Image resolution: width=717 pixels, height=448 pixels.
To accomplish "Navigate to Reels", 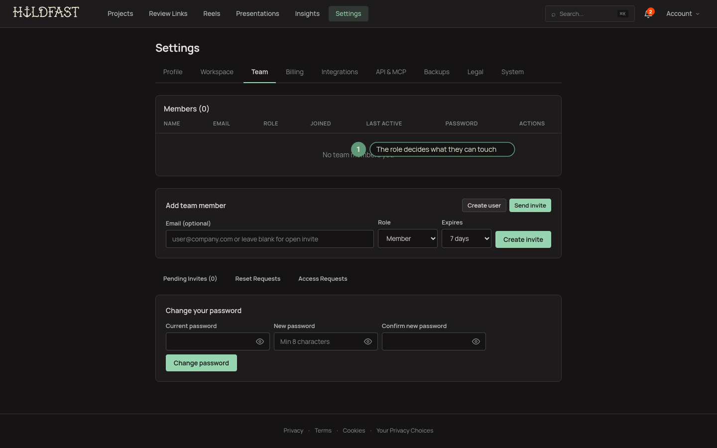I will [212, 14].
